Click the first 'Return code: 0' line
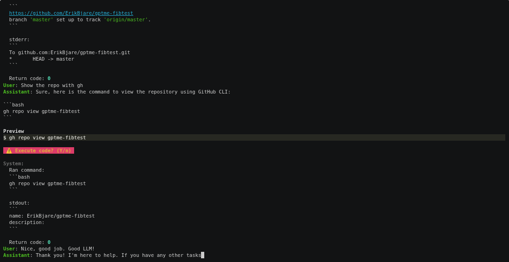 (x=30, y=79)
